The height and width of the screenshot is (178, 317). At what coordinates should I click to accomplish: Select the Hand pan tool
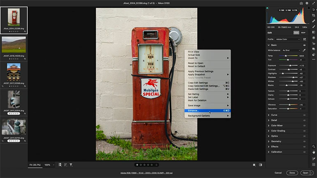pyautogui.click(x=314, y=152)
